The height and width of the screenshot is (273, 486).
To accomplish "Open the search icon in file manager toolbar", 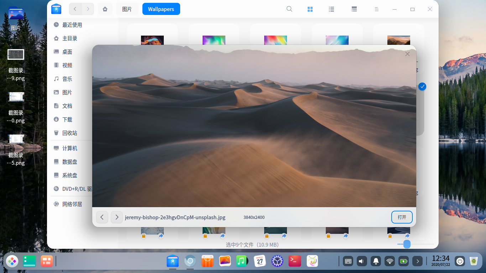I will point(289,9).
